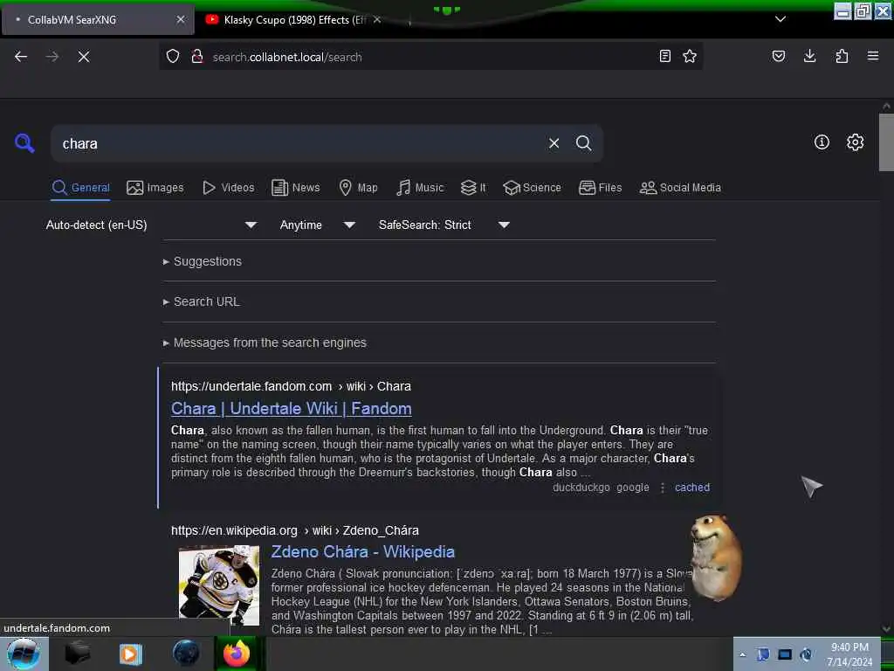
Task: View site security lock information
Action: [x=197, y=57]
